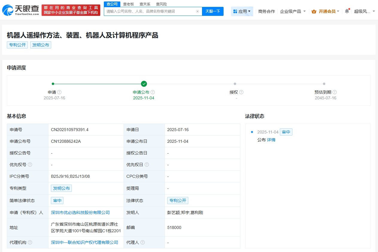This screenshot has width=378, height=252.
Task: Click the question icon beside 预估到期
Action: pyautogui.click(x=335, y=92)
